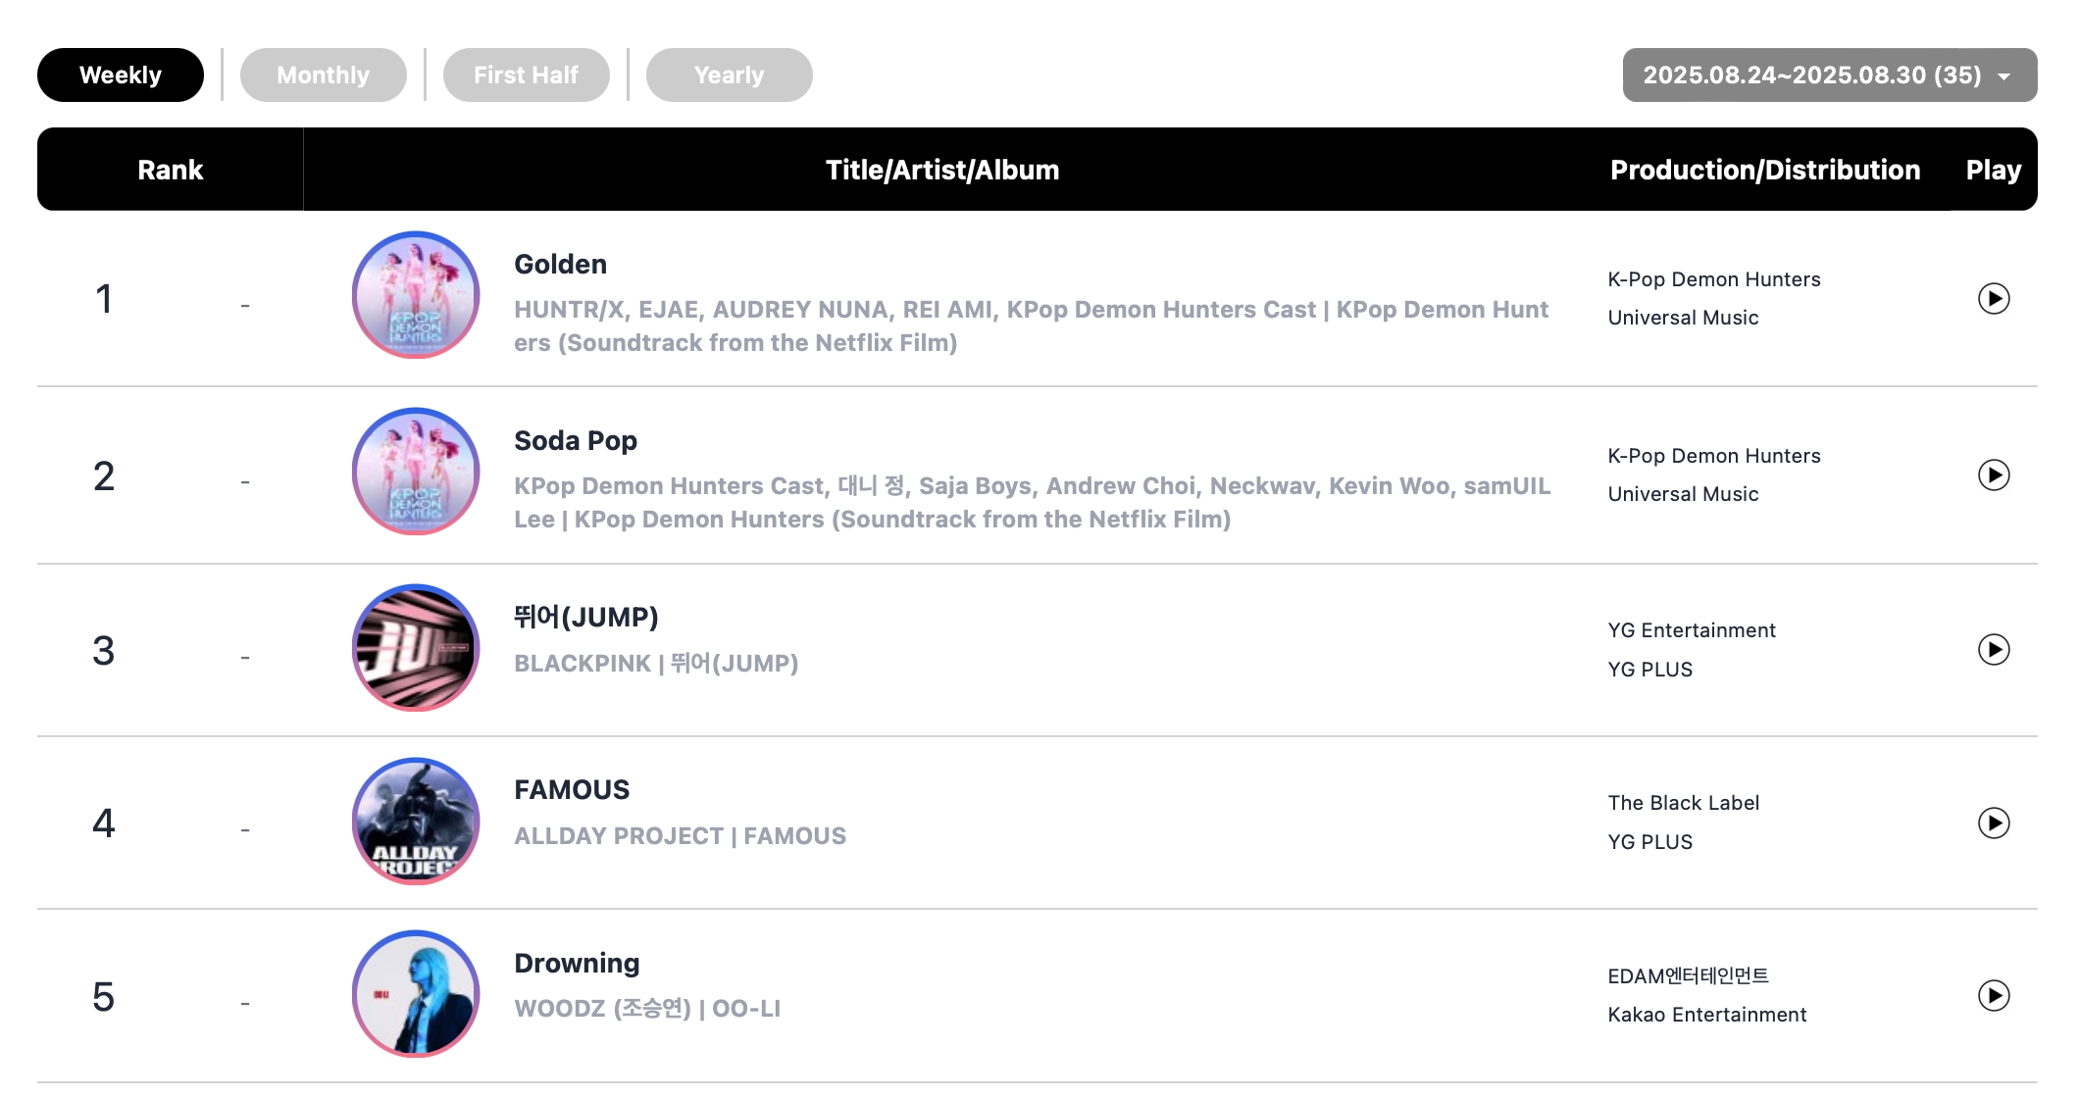Play the song Golden

coord(1994,298)
